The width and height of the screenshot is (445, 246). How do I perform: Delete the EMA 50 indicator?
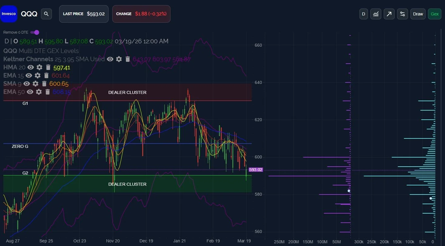click(x=47, y=92)
